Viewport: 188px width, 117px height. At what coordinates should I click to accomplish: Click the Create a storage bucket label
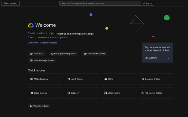[43, 61]
